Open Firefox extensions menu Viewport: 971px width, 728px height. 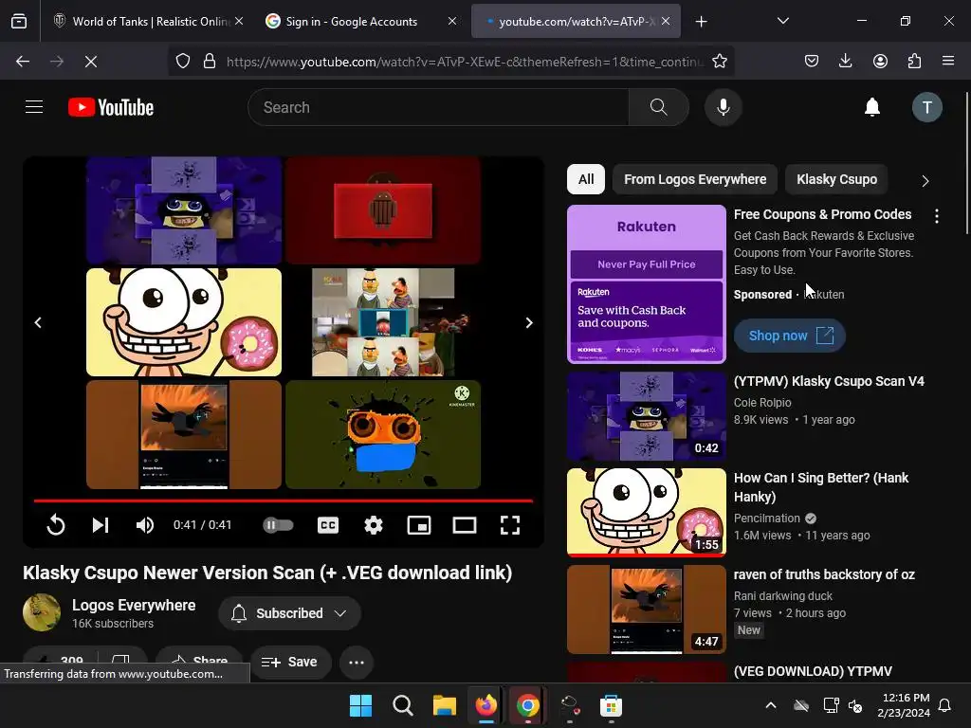tap(914, 61)
